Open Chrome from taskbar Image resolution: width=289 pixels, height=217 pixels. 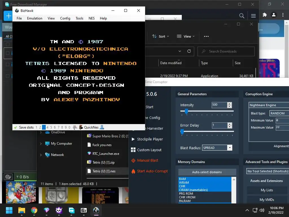pyautogui.click(x=34, y=210)
